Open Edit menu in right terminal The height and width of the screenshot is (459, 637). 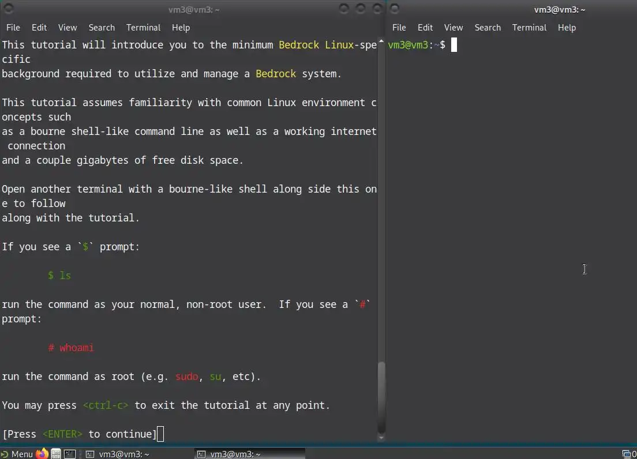click(x=425, y=28)
